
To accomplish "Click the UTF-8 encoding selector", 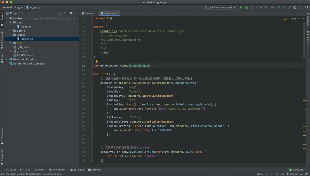I will (274, 174).
